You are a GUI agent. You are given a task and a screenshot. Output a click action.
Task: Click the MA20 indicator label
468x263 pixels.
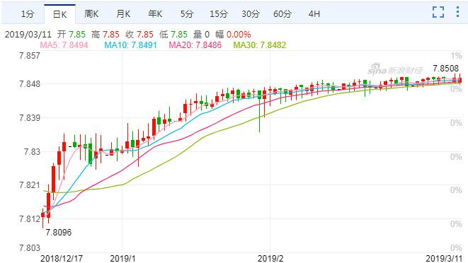coord(195,45)
